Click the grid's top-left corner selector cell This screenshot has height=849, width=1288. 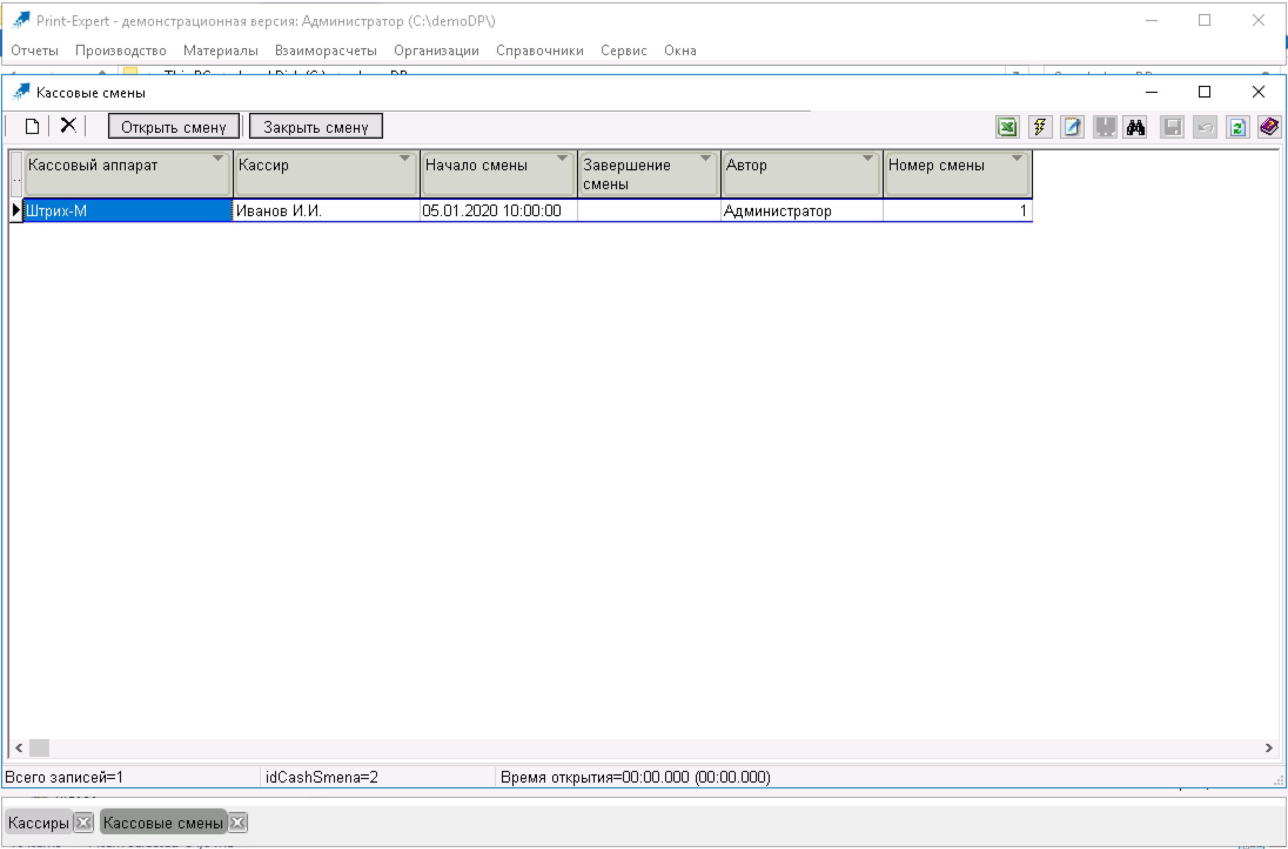click(16, 174)
